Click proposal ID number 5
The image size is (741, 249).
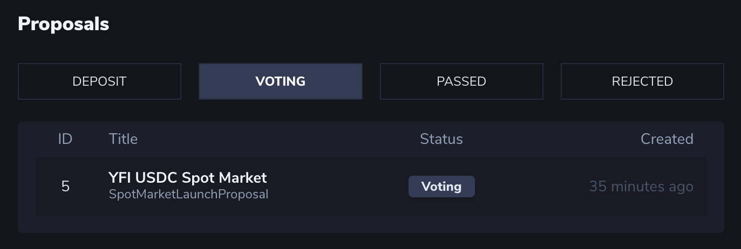(65, 186)
